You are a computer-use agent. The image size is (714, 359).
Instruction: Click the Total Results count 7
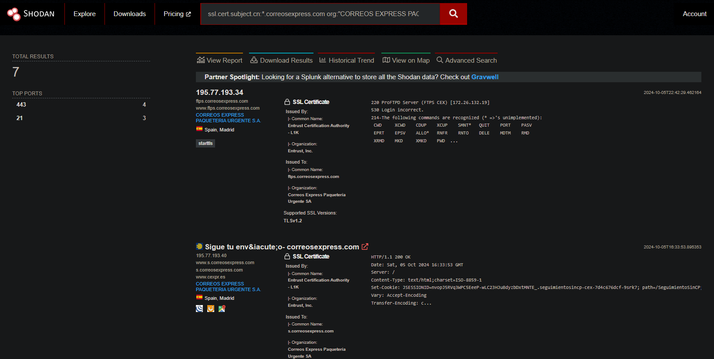click(x=16, y=72)
